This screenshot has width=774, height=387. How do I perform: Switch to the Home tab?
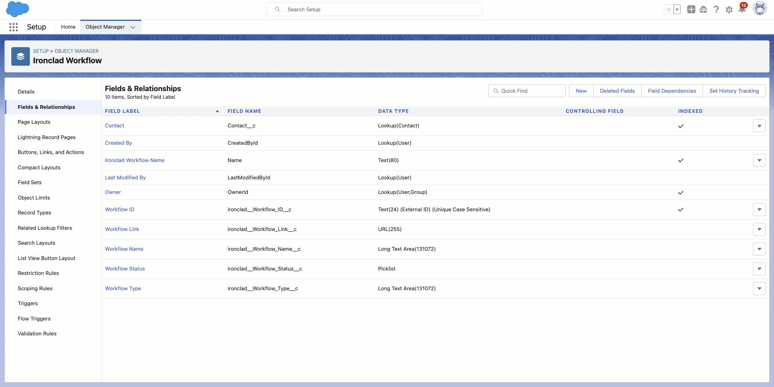point(68,27)
